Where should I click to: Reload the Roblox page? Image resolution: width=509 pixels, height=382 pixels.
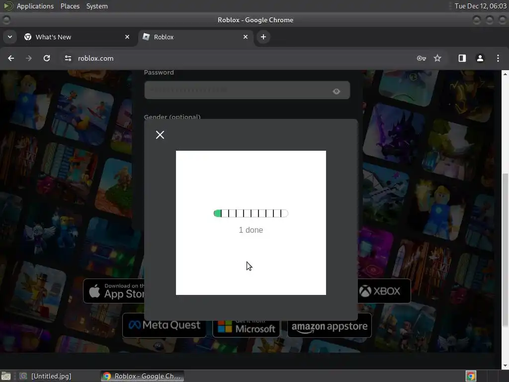point(47,58)
